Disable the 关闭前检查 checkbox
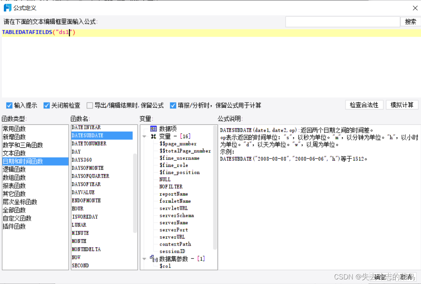The width and height of the screenshot is (421, 284). pyautogui.click(x=47, y=106)
